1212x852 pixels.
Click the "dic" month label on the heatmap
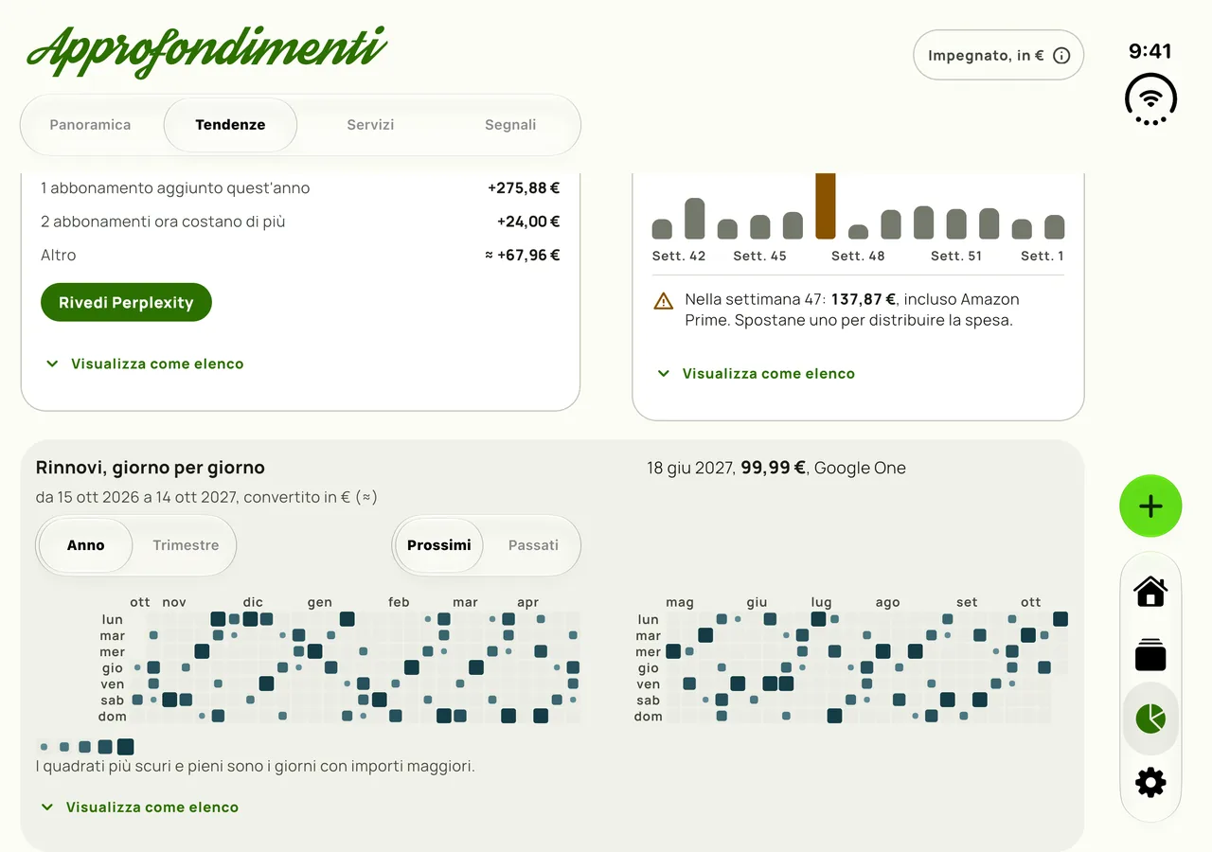point(253,602)
